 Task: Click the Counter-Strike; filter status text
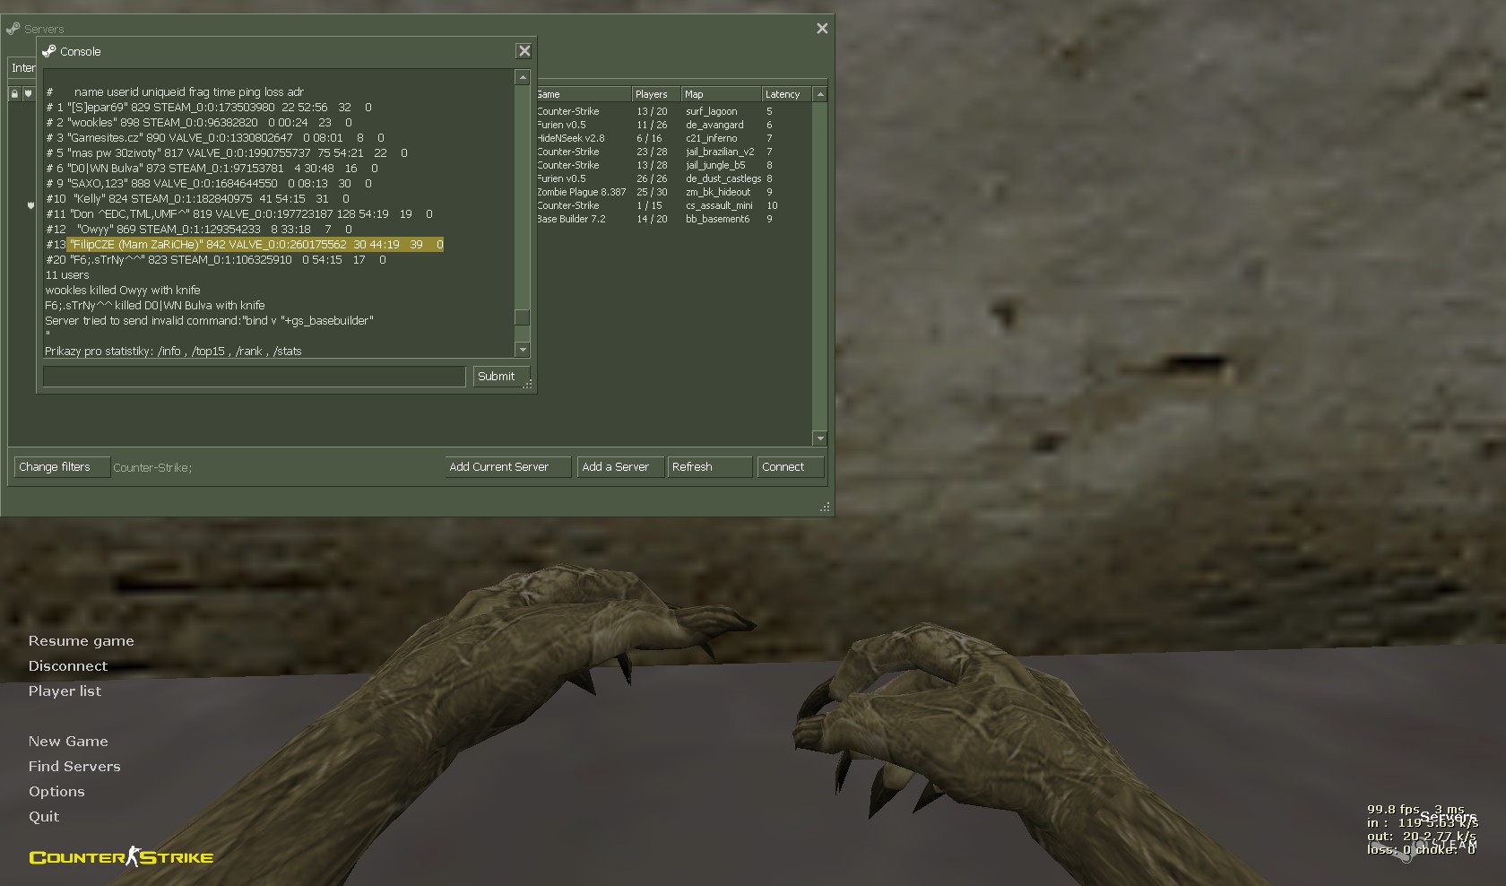pyautogui.click(x=152, y=468)
